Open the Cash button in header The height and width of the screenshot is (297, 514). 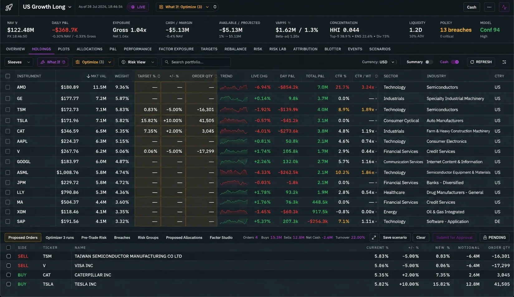pyautogui.click(x=471, y=7)
